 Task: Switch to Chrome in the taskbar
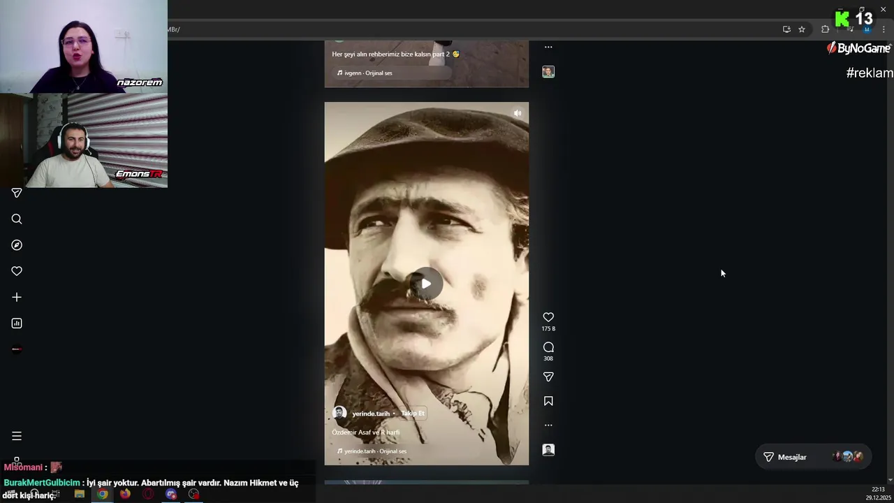click(103, 494)
